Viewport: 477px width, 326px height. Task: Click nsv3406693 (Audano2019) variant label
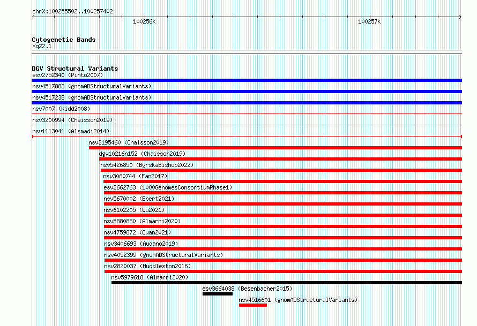tap(141, 244)
